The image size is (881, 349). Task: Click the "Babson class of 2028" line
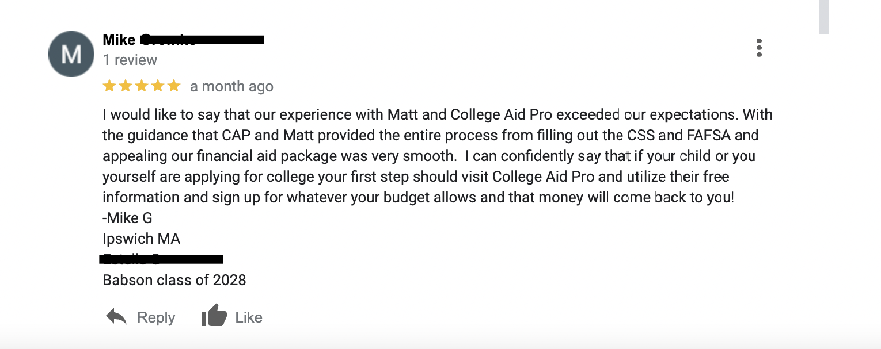click(174, 280)
